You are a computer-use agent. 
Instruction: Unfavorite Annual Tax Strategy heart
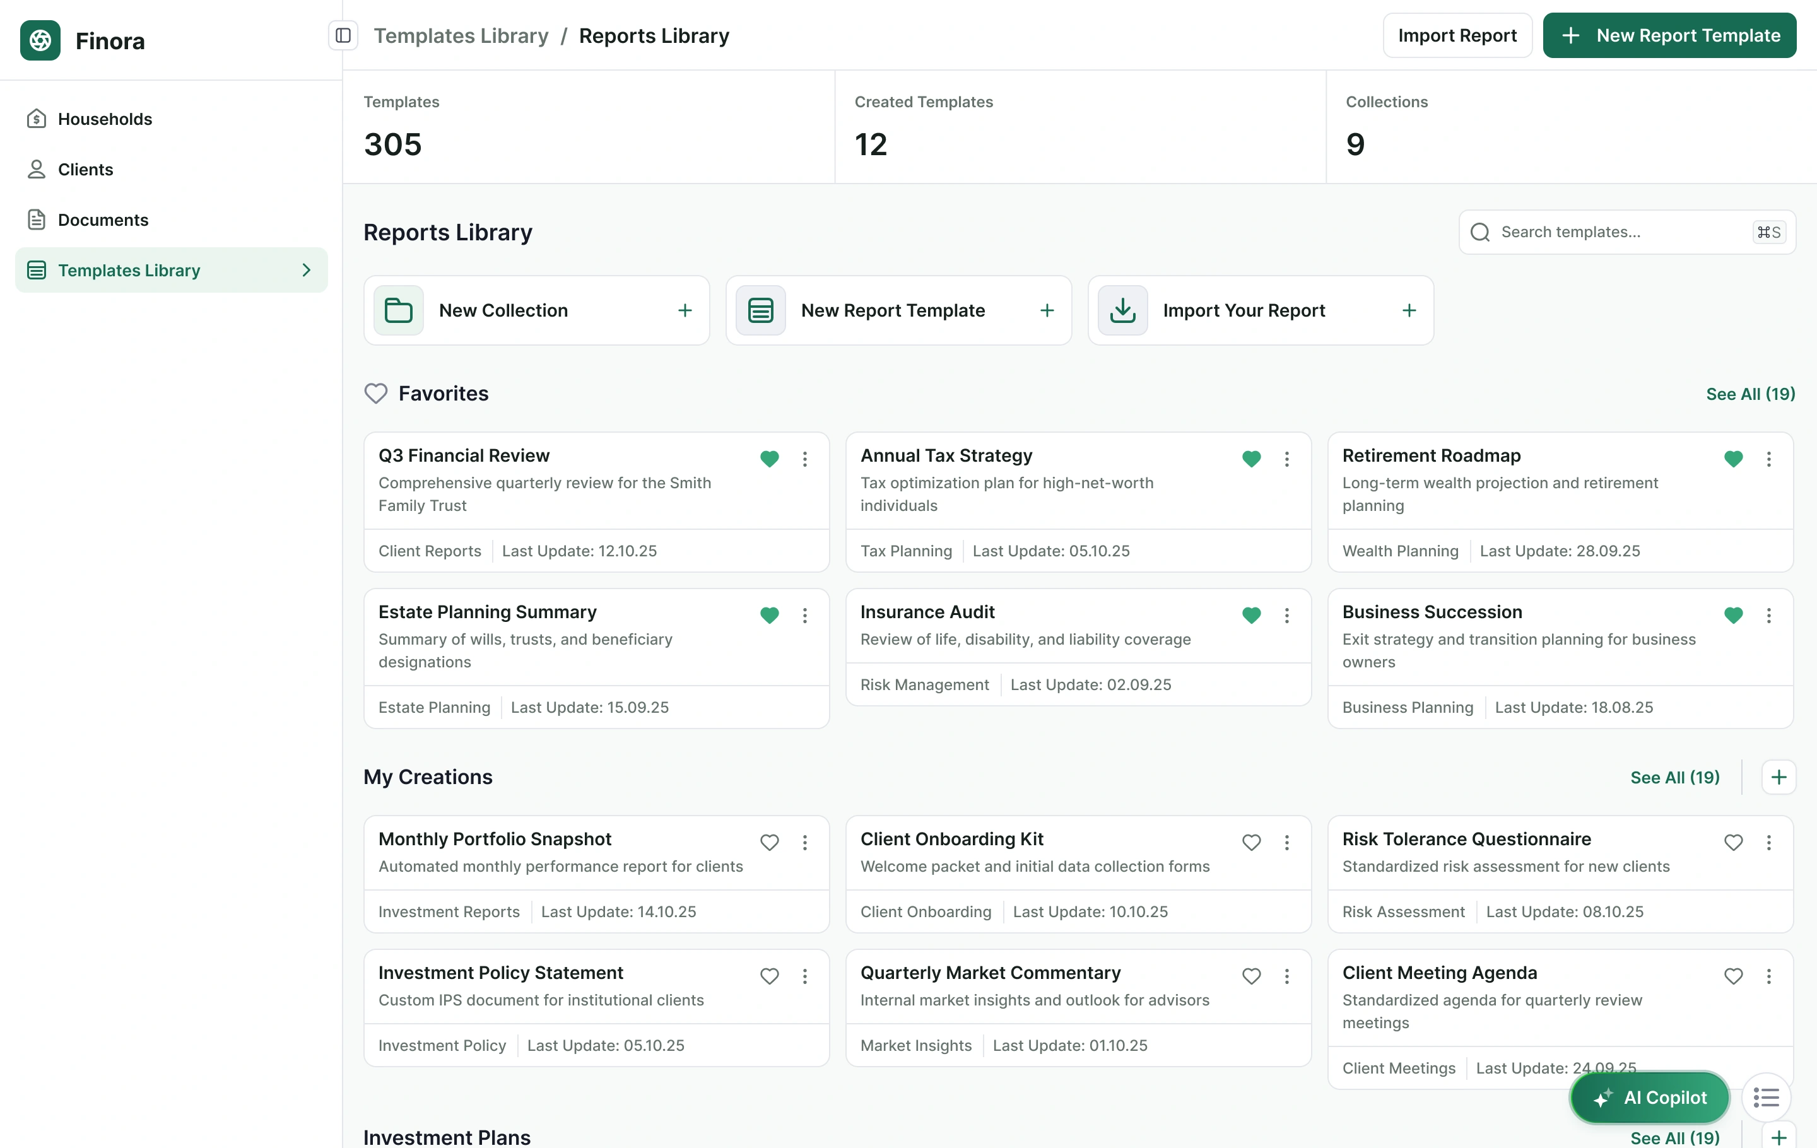pos(1251,459)
